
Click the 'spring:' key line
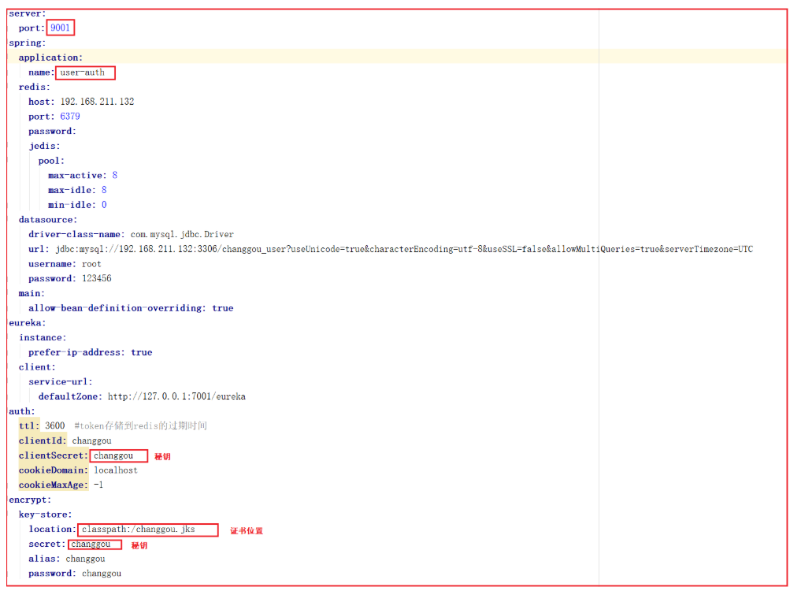click(x=28, y=43)
